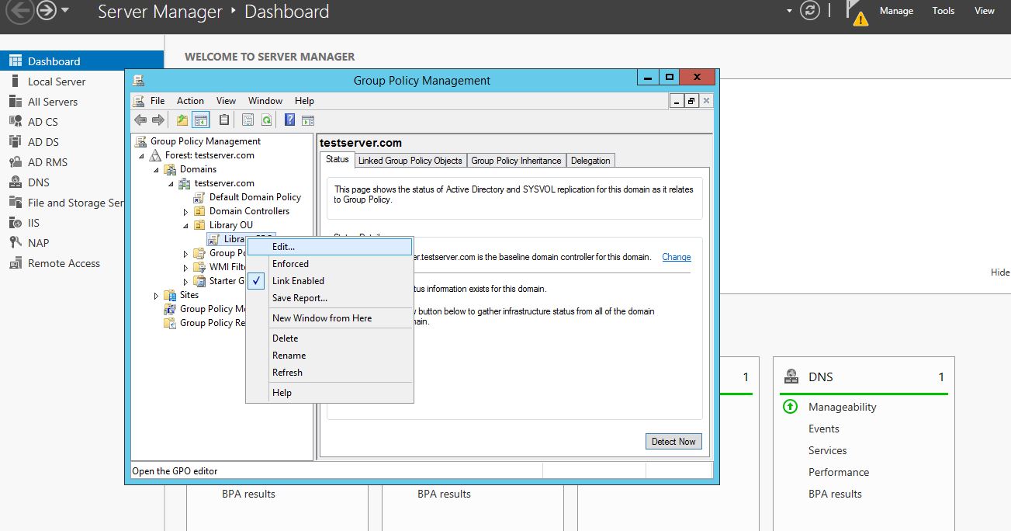Click the blue Help question mark icon
Screen dimensions: 1011x531
[x=289, y=120]
